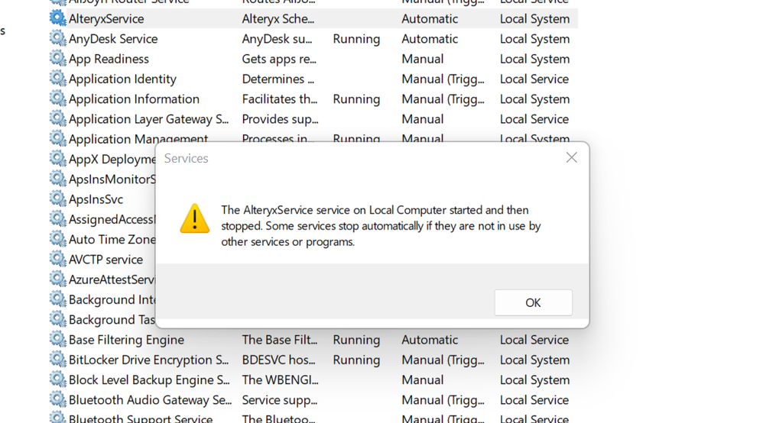The width and height of the screenshot is (763, 423).
Task: Click the AlteryxService gear icon
Action: (57, 18)
